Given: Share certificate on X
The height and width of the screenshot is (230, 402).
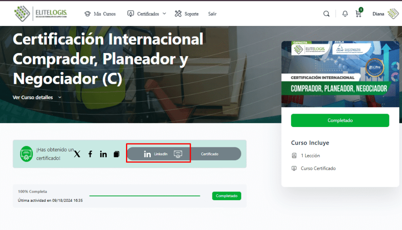Looking at the screenshot, I should (x=77, y=154).
